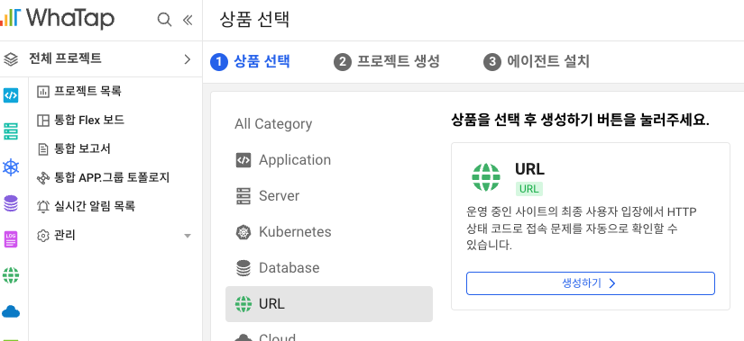Click the URL product card title
This screenshot has height=341, width=744.
[529, 169]
